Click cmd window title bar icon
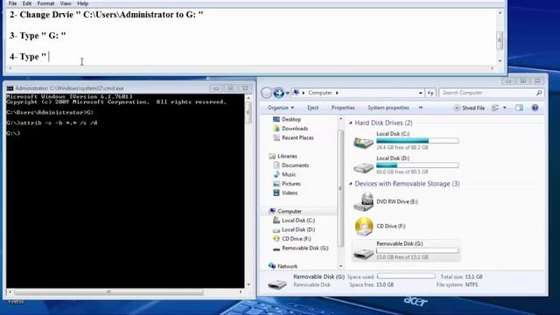The height and width of the screenshot is (315, 560). click(x=10, y=88)
